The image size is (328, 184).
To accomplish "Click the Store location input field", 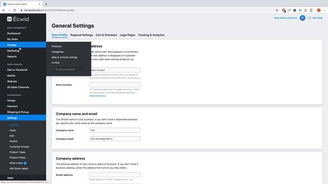I will 115,85.
